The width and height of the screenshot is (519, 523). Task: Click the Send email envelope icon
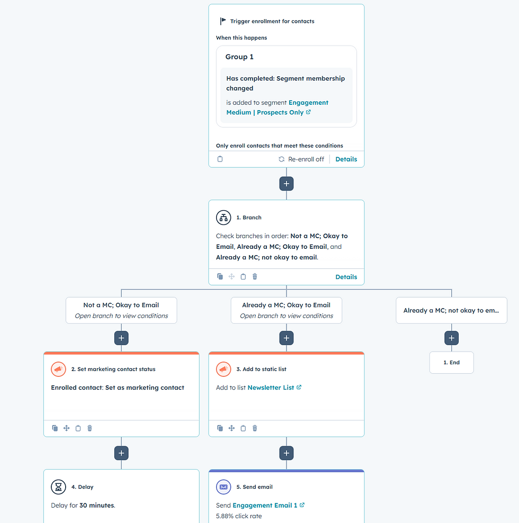[x=223, y=486]
